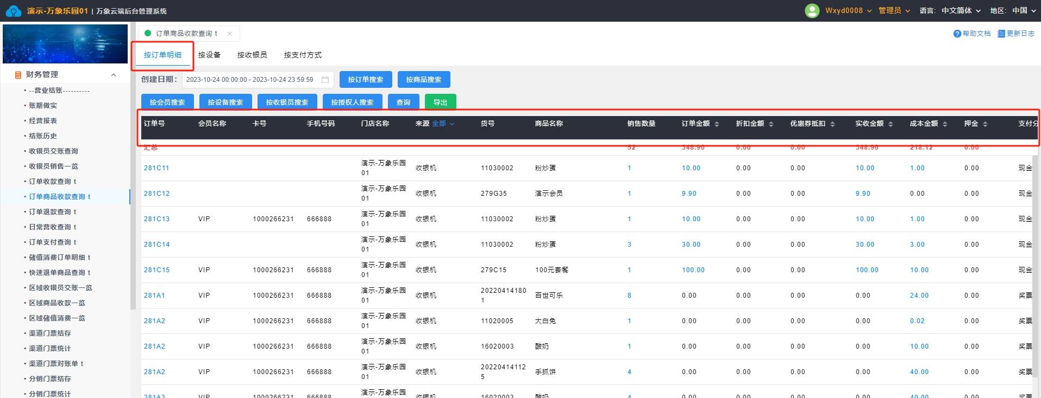Open 订单退款查询 t in sidebar
Viewport: 1041px width, 398px height.
[x=53, y=212]
